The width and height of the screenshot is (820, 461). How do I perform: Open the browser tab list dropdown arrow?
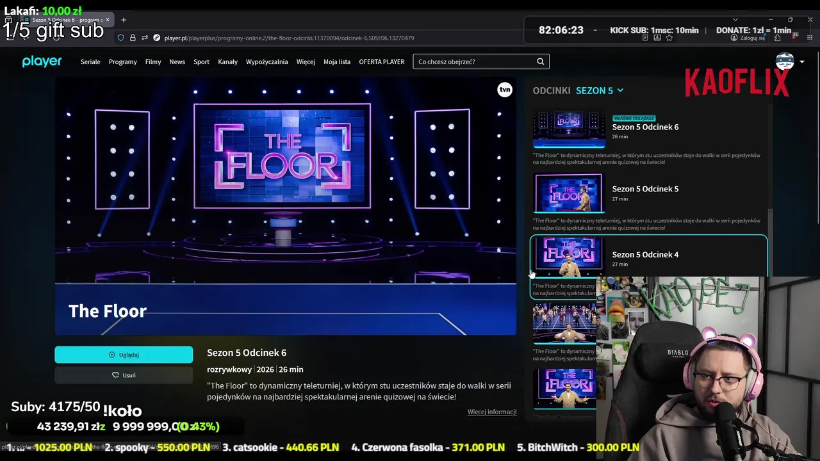click(735, 20)
